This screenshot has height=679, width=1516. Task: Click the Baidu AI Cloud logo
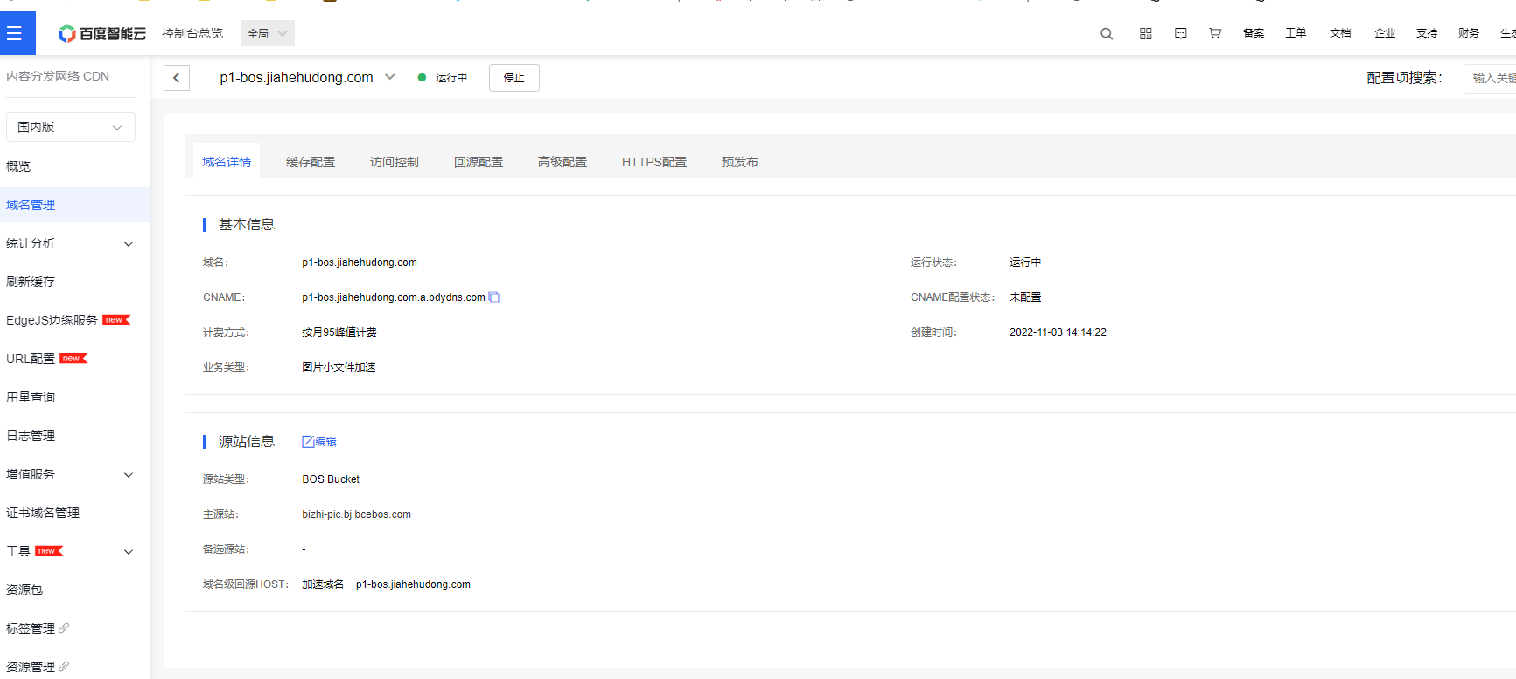tap(101, 33)
